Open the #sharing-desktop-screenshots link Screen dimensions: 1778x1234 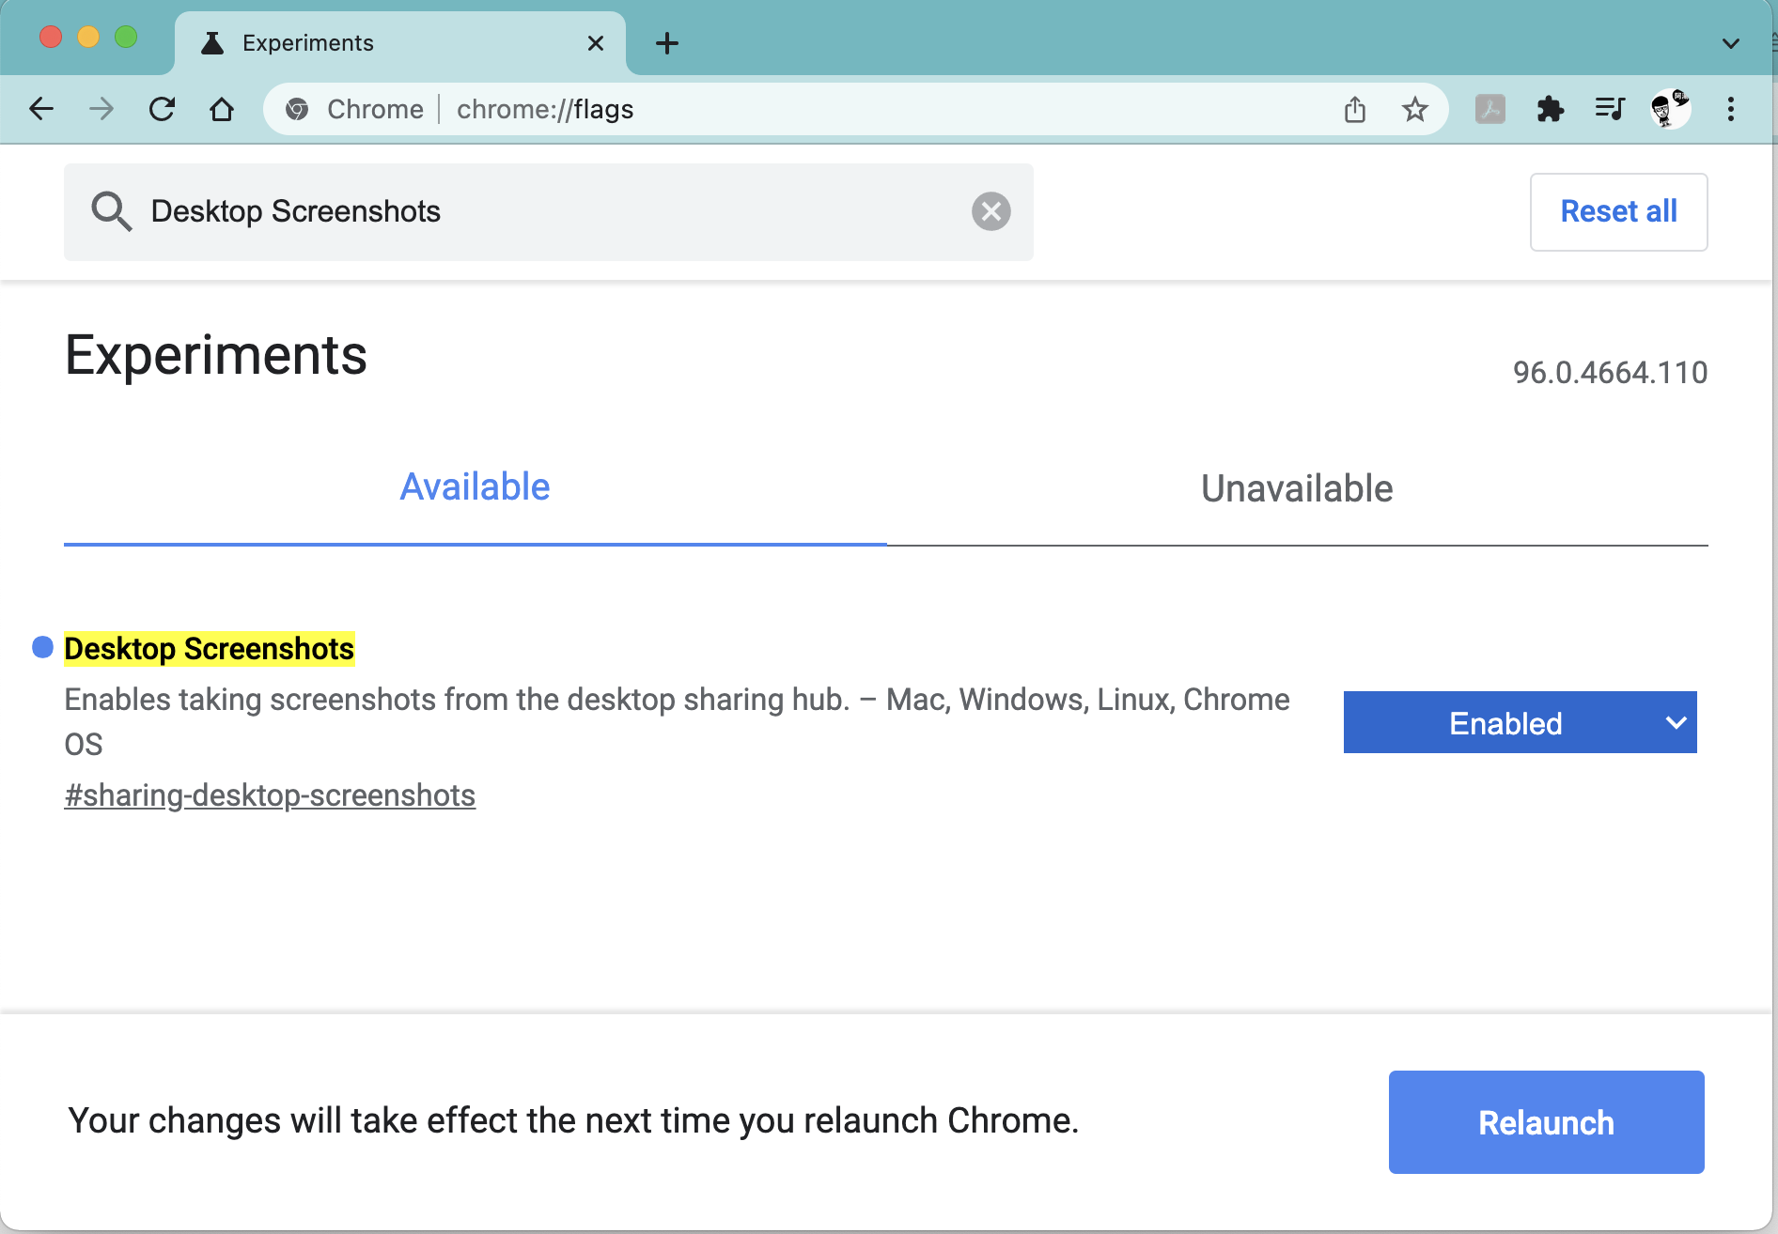270,795
